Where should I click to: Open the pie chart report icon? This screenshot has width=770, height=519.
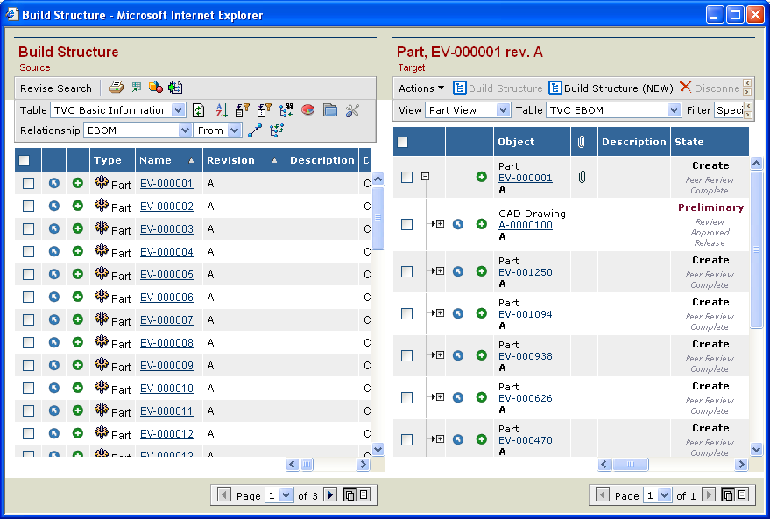pyautogui.click(x=308, y=110)
